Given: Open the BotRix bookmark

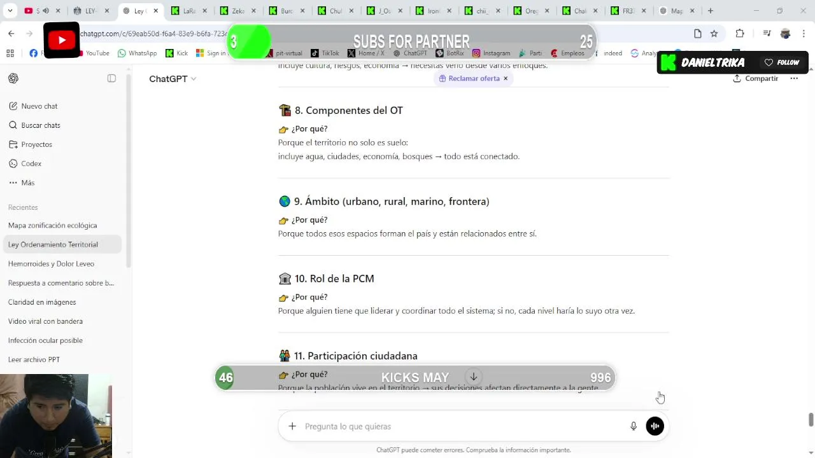Looking at the screenshot, I should coord(450,53).
